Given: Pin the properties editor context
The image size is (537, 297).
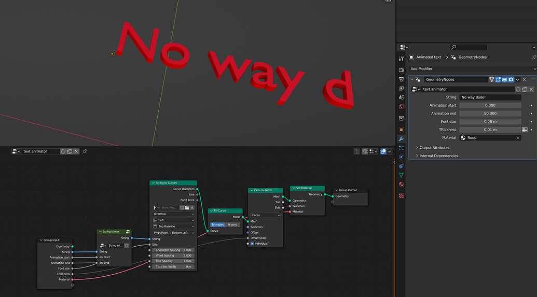Looking at the screenshot, I should pyautogui.click(x=533, y=57).
